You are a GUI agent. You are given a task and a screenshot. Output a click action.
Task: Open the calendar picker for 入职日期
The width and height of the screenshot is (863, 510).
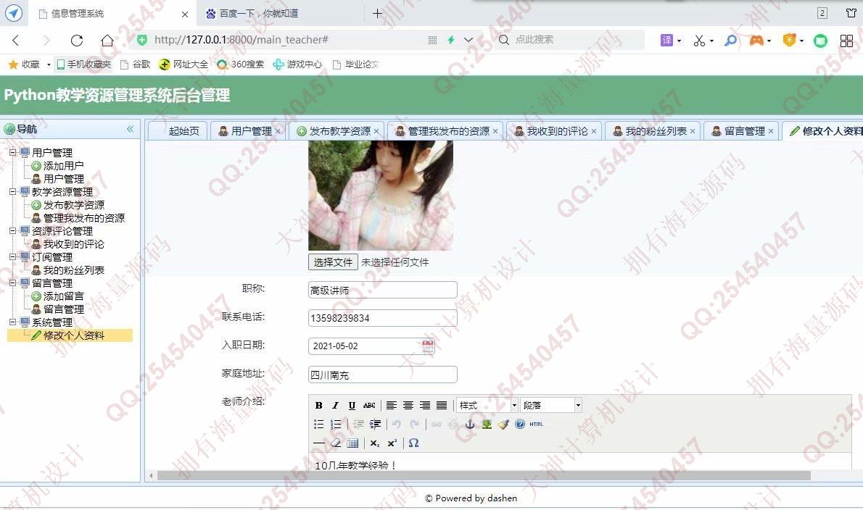[x=428, y=346]
